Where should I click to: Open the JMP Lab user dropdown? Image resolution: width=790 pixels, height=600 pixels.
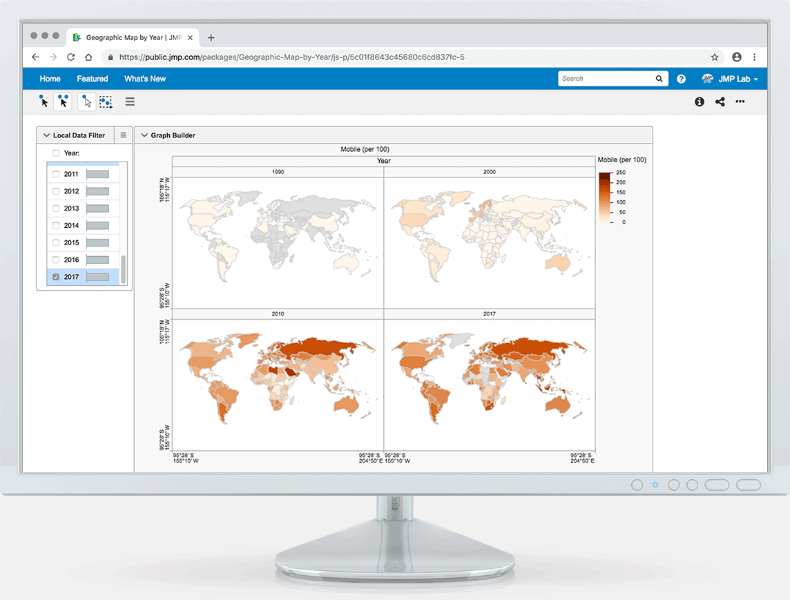click(x=731, y=79)
